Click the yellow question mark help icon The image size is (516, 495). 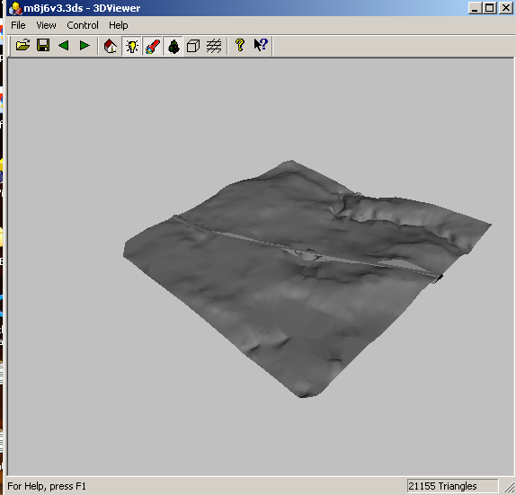[240, 46]
